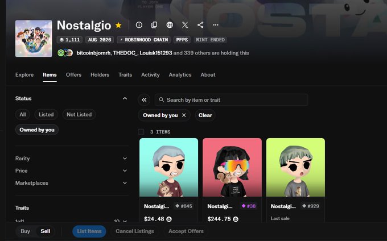
Task: Click the token icon beside $244.75
Action: tap(236, 219)
